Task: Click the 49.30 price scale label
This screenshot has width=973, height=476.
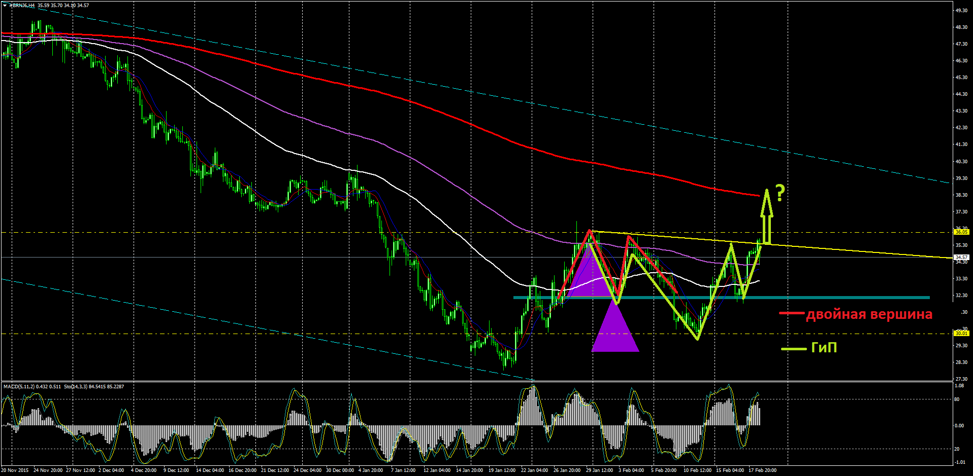Action: 961,10
